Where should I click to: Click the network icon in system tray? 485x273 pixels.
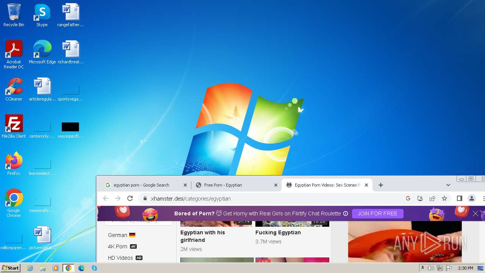coord(440,268)
